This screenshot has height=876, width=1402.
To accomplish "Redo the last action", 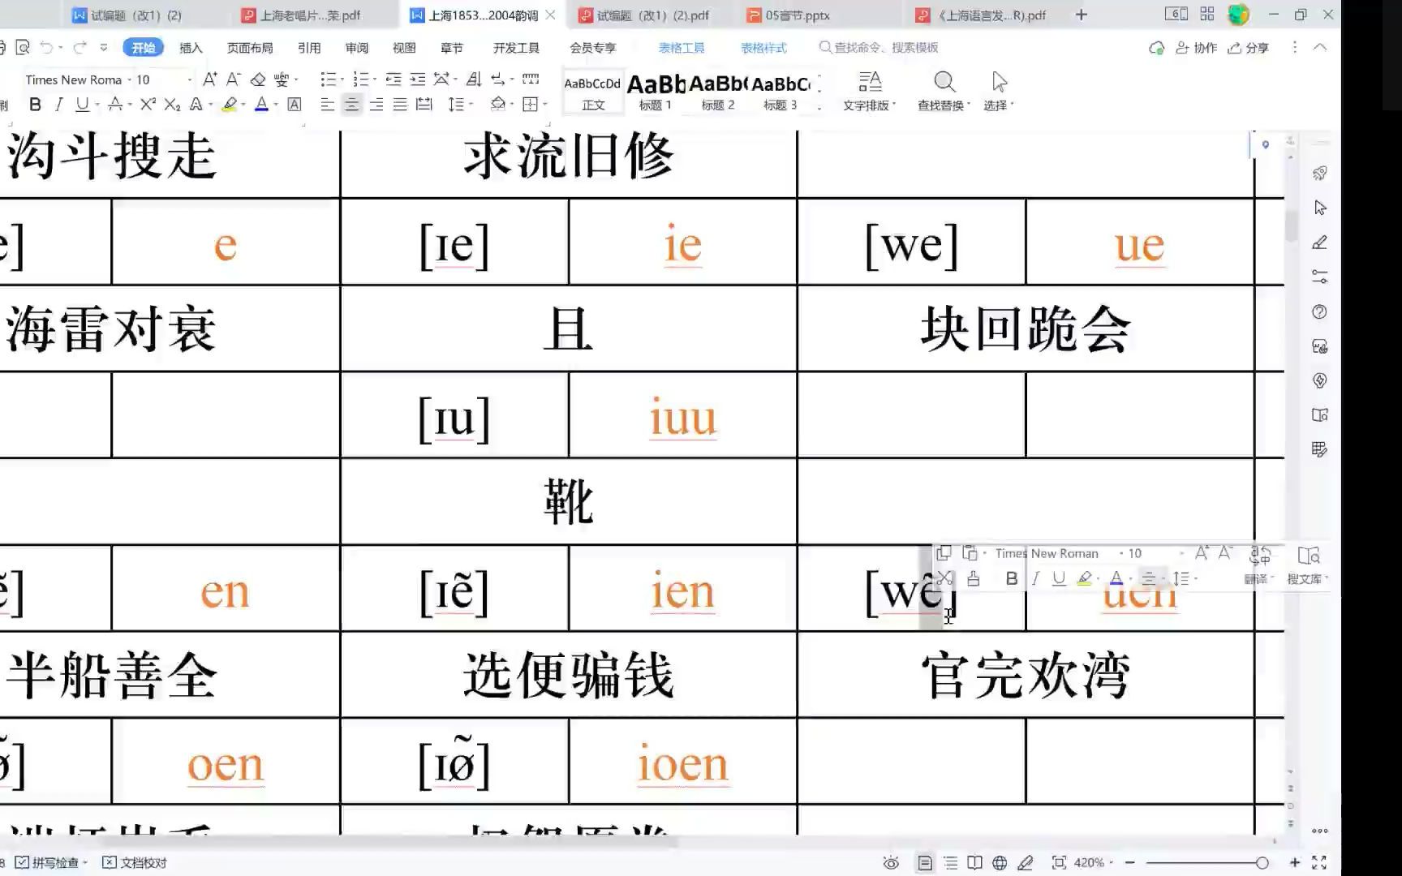I will coord(79,48).
